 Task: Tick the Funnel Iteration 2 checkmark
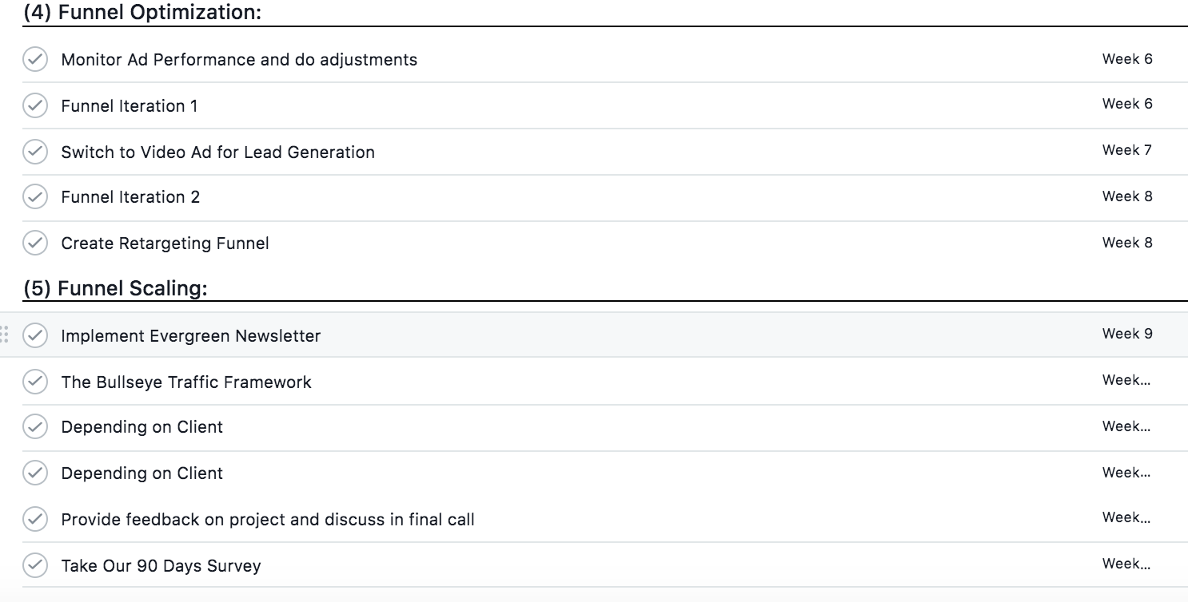[35, 196]
